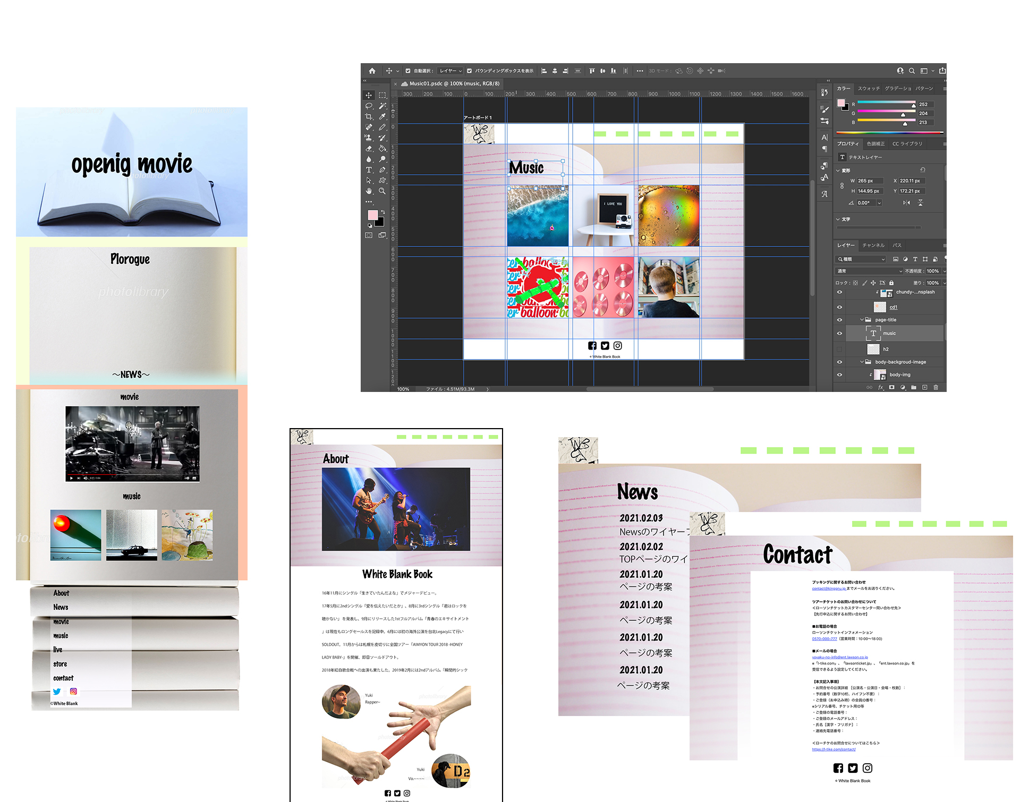Switch to the スウォッチ tab
The image size is (1020, 802).
869,89
